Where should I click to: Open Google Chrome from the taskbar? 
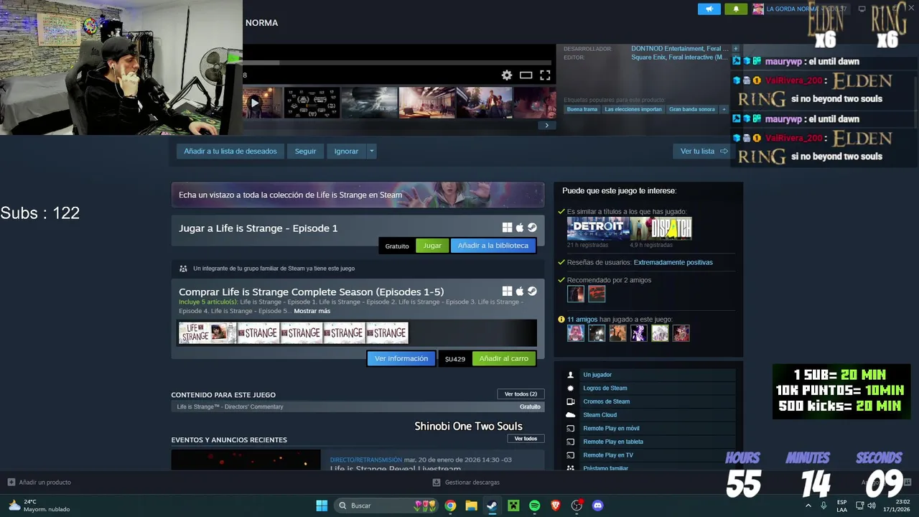[x=450, y=506]
